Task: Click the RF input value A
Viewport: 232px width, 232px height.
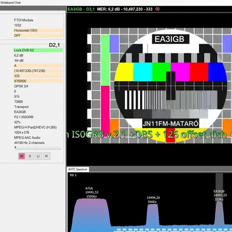Action: (x=38, y=65)
